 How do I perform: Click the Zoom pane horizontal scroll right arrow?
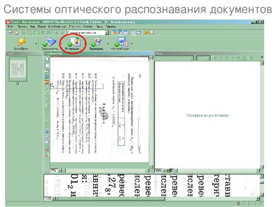[258, 198]
